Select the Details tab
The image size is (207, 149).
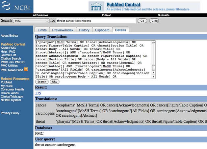point(120,30)
